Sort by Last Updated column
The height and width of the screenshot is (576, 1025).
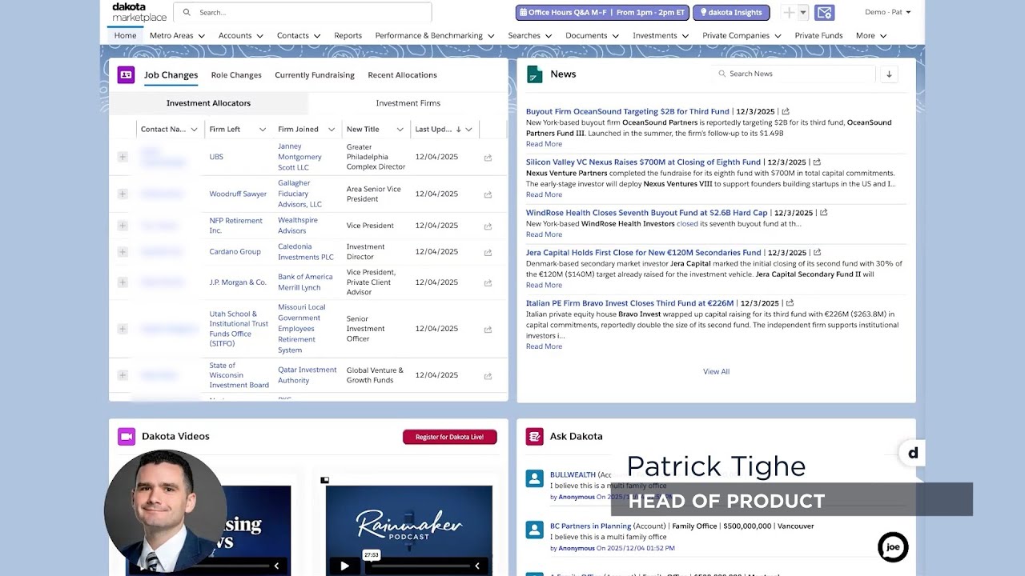click(437, 129)
